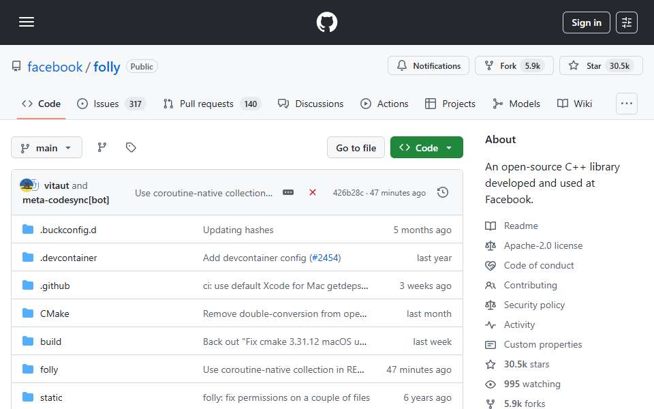
Task: Open the Issues tab
Action: pyautogui.click(x=111, y=104)
